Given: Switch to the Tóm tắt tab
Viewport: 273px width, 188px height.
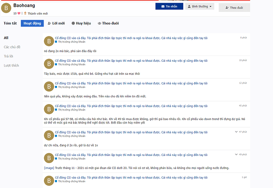Looking at the screenshot, I should click(x=10, y=23).
